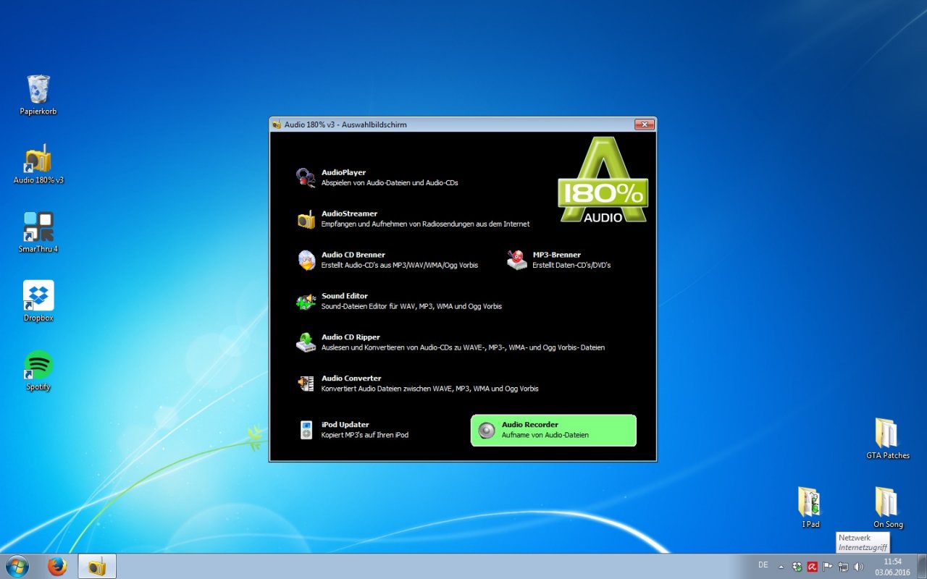Close the Audio 180% v3 window
The image size is (927, 579).
point(644,124)
